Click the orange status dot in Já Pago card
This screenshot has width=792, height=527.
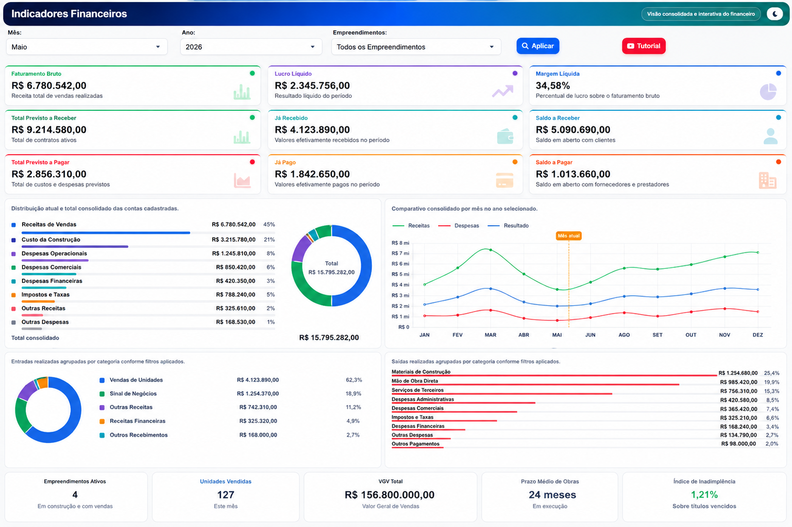point(515,162)
